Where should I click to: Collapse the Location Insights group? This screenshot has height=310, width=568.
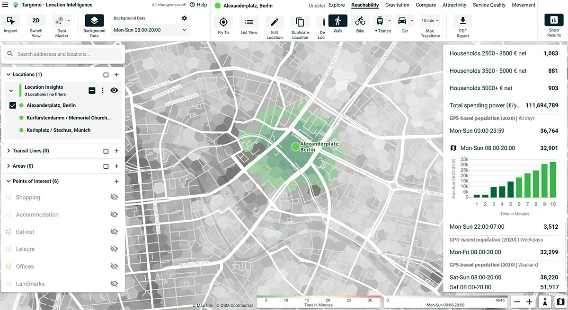coord(11,90)
